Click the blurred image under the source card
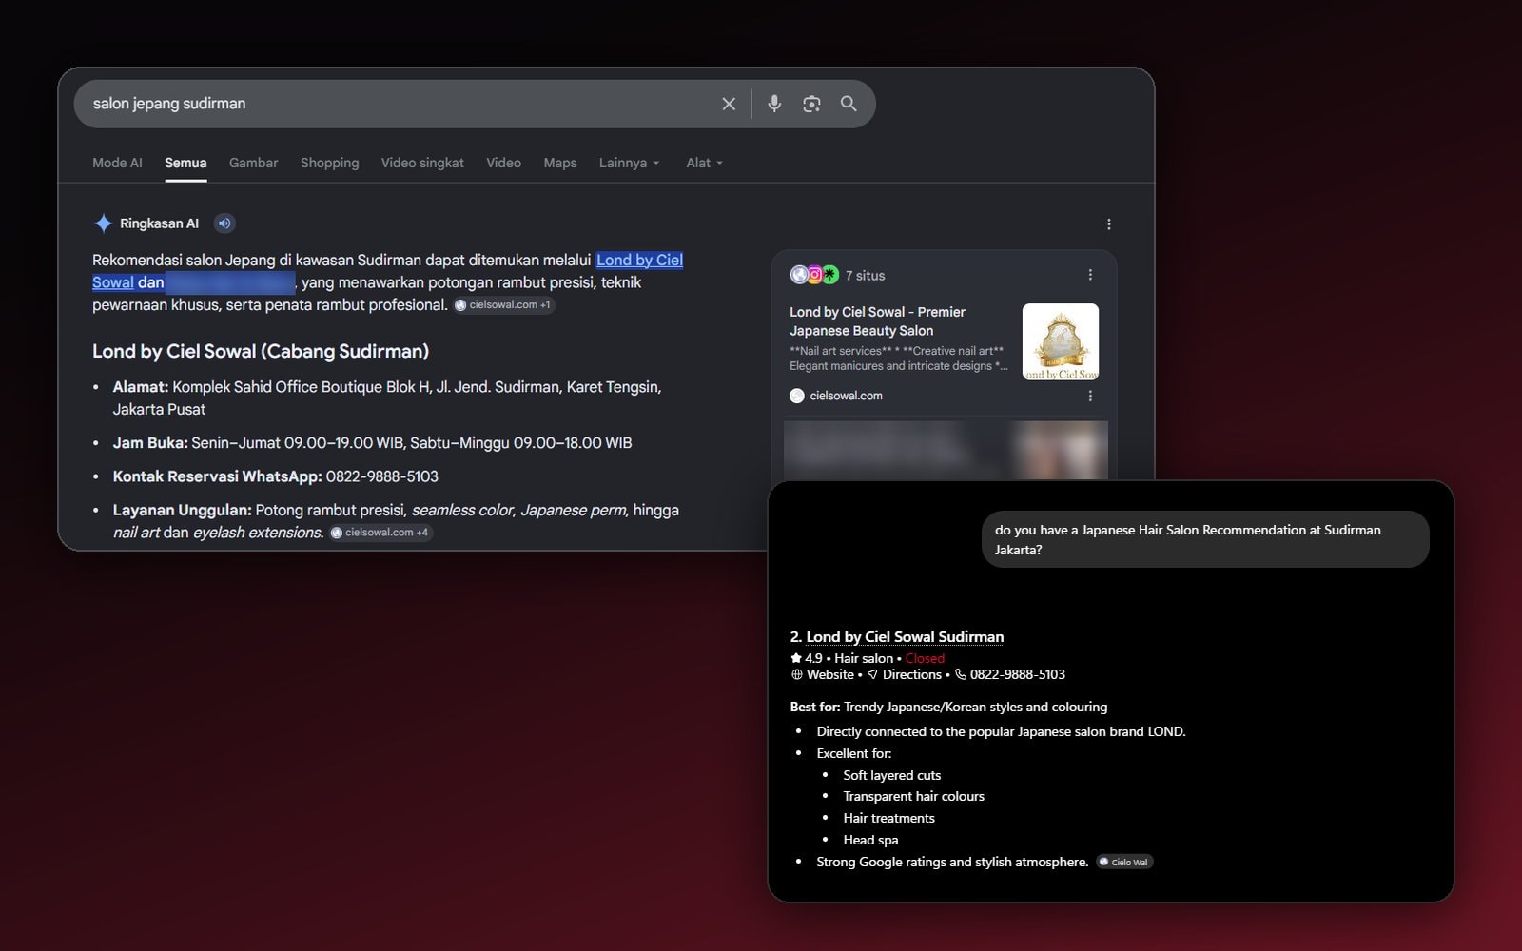The height and width of the screenshot is (951, 1522). tap(946, 450)
